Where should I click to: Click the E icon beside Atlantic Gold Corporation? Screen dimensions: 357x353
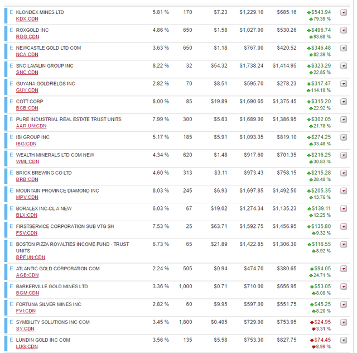pyautogui.click(x=11, y=269)
